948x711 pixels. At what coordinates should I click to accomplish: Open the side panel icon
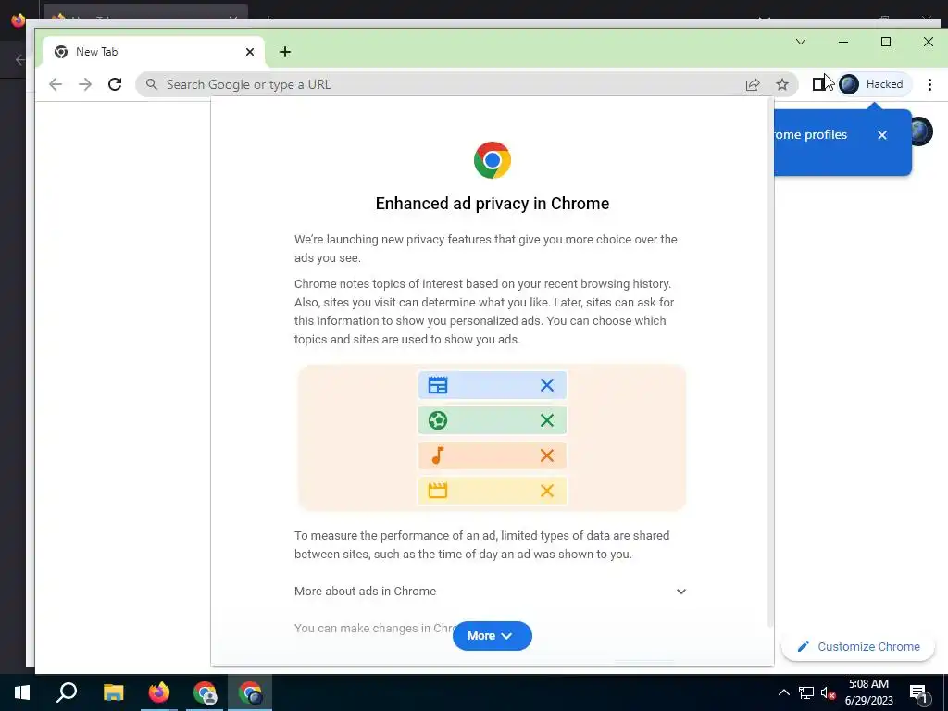[x=819, y=84]
